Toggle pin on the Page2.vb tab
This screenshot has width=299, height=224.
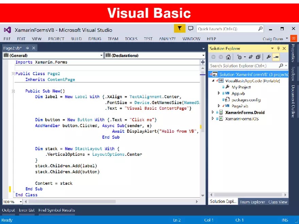(28, 48)
